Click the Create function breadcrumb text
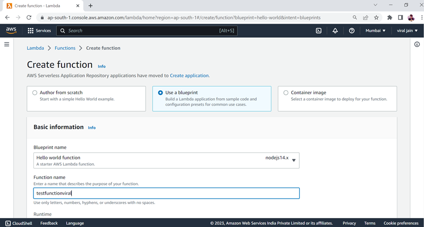Image resolution: width=424 pixels, height=227 pixels. click(x=103, y=48)
